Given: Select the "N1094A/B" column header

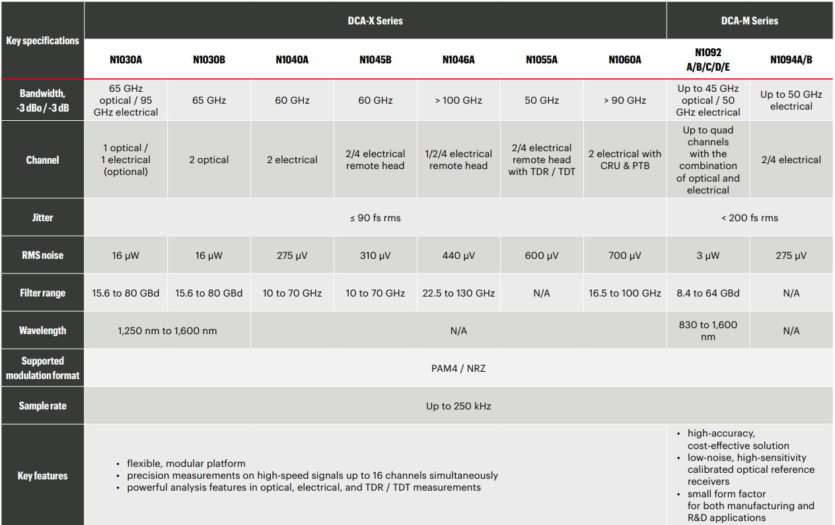Looking at the screenshot, I should [x=791, y=59].
